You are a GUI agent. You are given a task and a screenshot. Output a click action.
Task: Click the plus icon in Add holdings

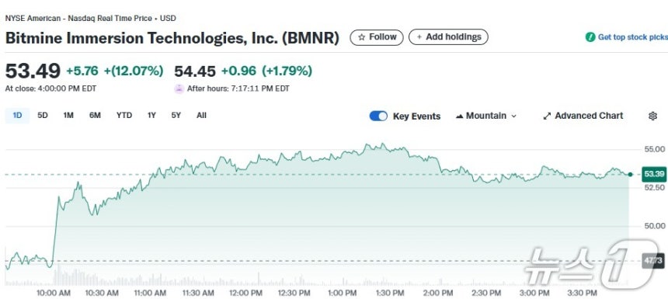tap(419, 37)
